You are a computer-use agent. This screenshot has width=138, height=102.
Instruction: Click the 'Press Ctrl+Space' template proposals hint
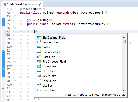(x=95, y=95)
